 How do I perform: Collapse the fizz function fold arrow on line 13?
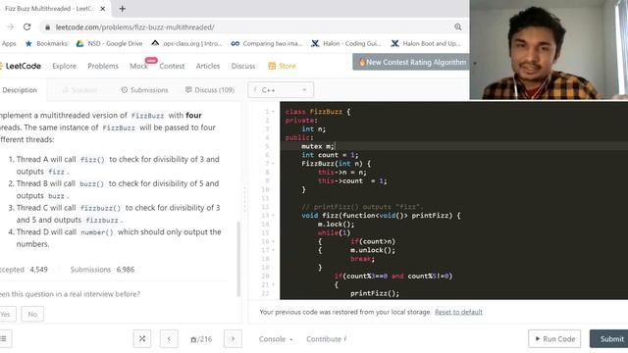click(x=274, y=216)
